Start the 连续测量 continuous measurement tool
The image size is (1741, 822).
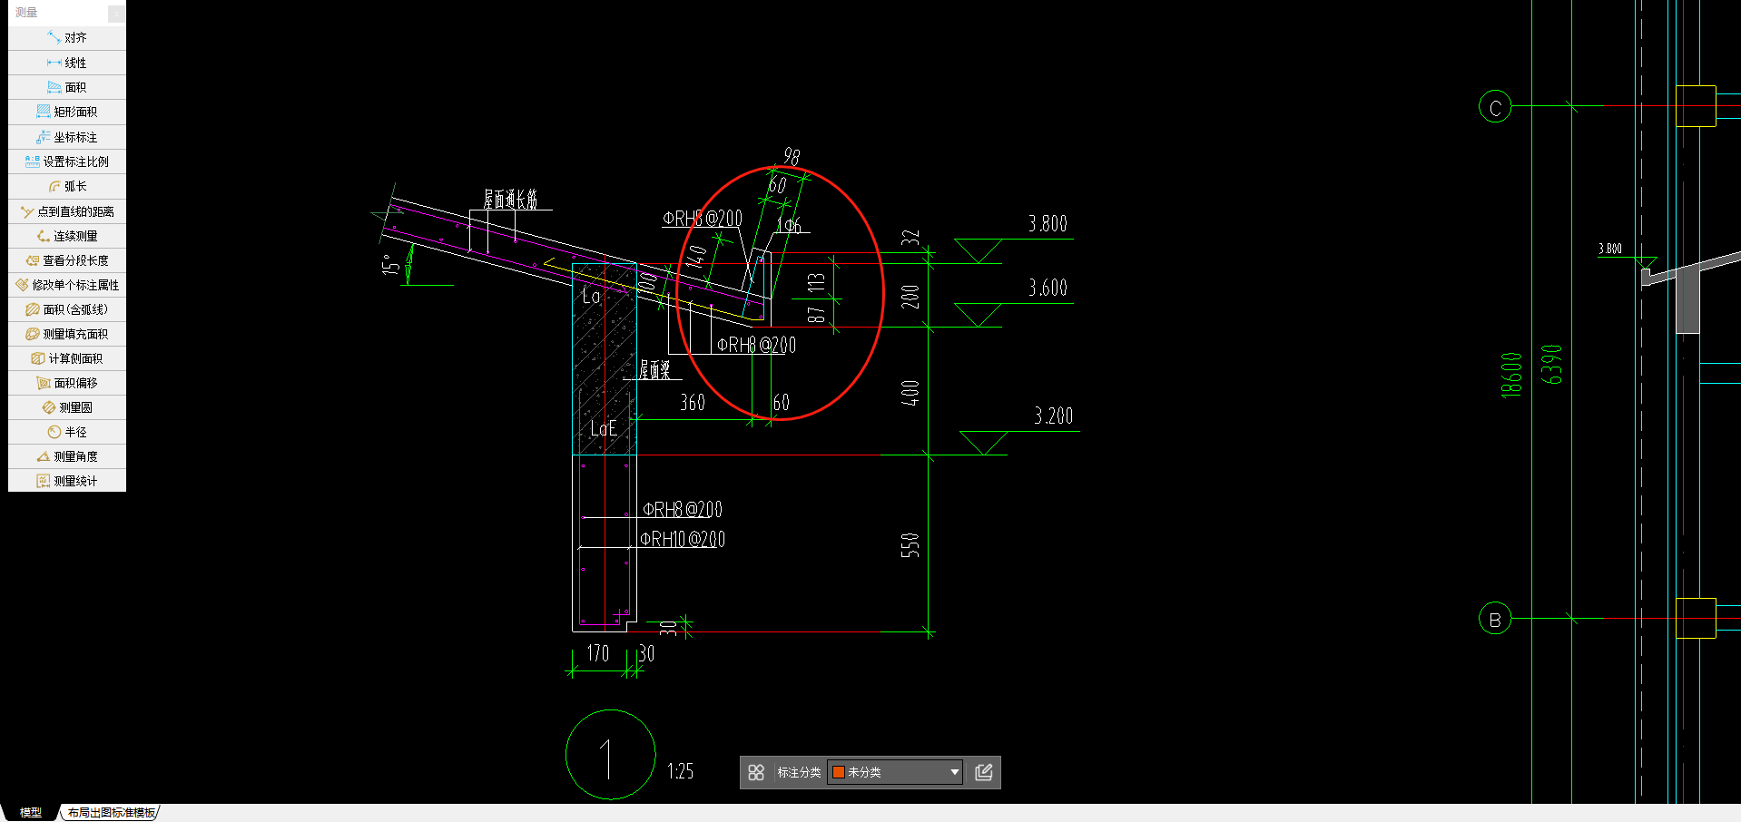[x=67, y=236]
